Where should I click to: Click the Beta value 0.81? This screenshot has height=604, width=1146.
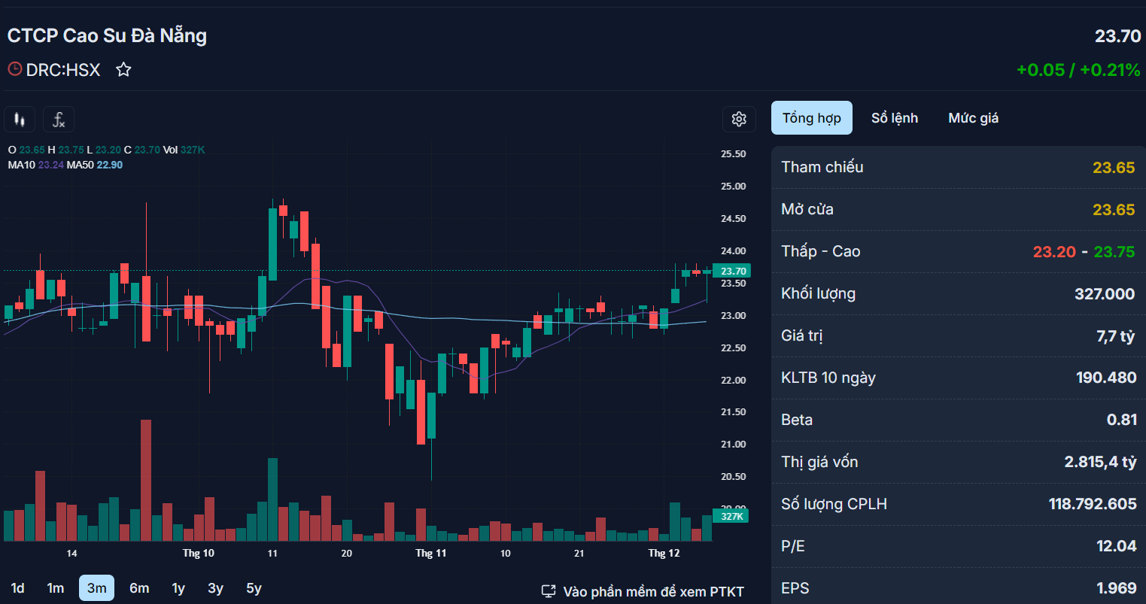click(x=1121, y=420)
